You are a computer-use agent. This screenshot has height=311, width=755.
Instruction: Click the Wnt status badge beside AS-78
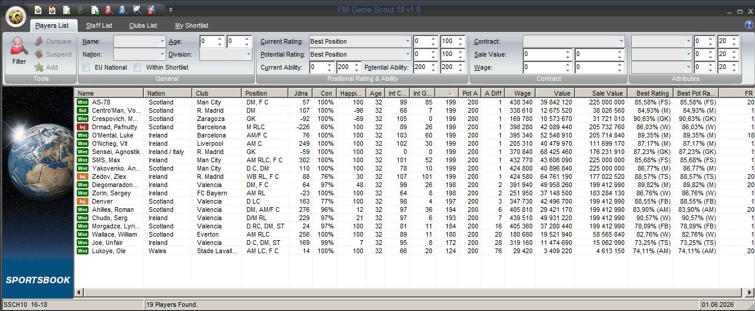83,102
